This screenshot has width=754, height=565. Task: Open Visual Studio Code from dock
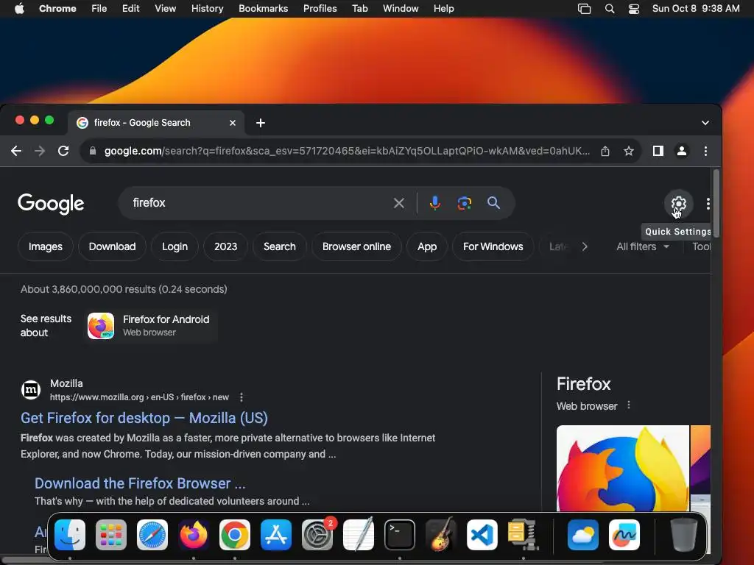(482, 535)
